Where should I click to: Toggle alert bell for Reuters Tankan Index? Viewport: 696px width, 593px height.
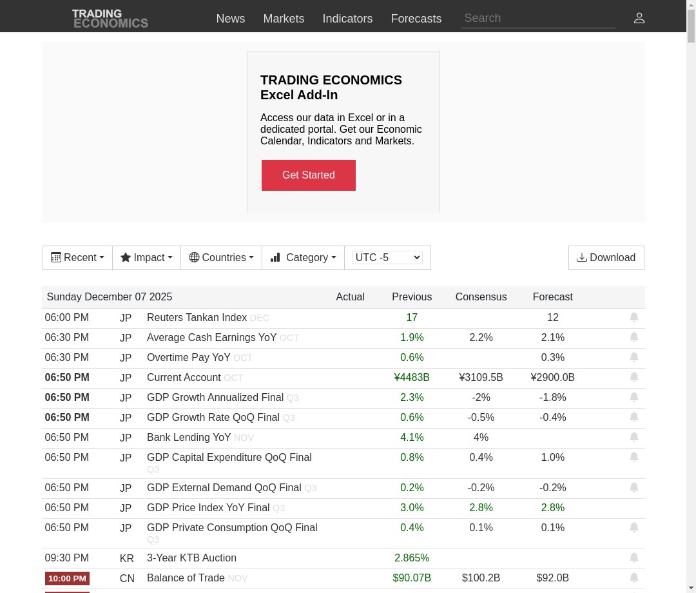tap(634, 317)
